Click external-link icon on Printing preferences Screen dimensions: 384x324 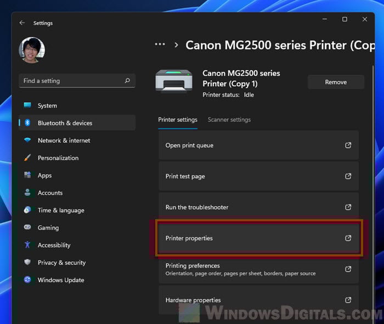click(348, 269)
